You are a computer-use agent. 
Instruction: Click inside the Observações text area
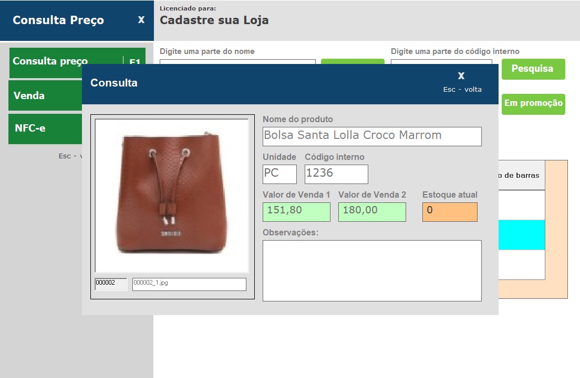tap(372, 271)
